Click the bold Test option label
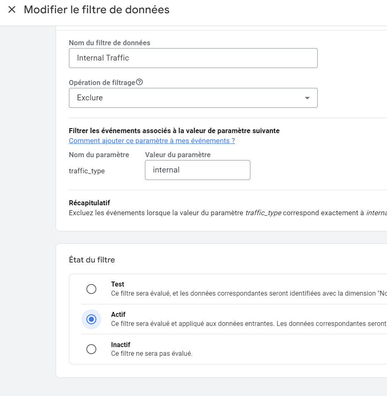Viewport: 387px width, 396px height. (118, 284)
